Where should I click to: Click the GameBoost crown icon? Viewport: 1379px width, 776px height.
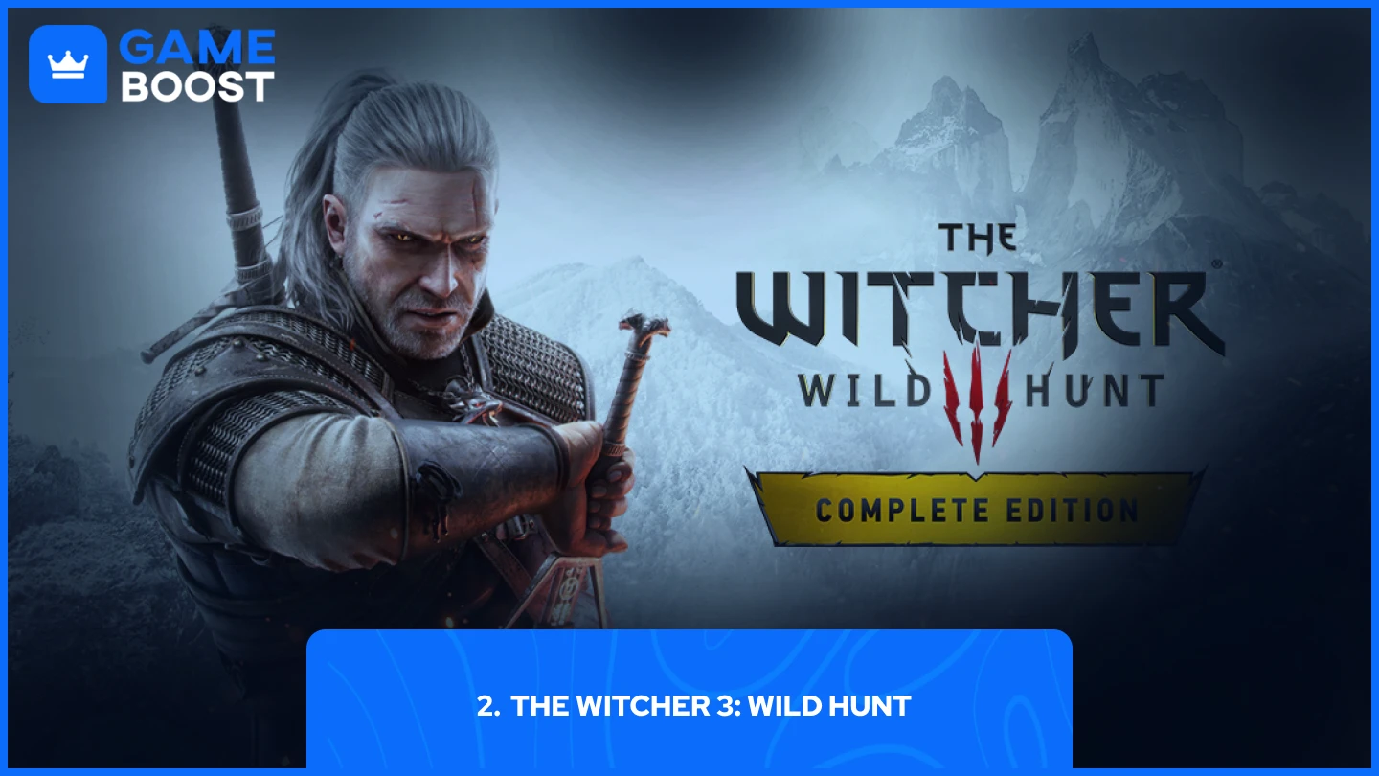pyautogui.click(x=67, y=64)
